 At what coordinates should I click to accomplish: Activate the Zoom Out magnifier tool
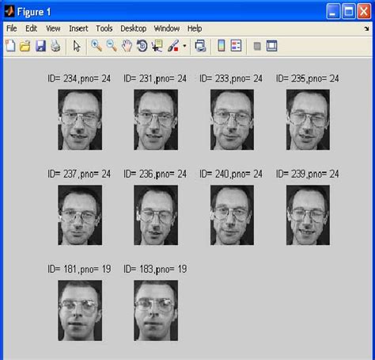112,46
